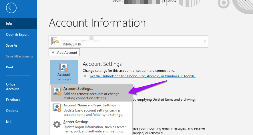Open the Print page
The width and height of the screenshot is (253, 135).
[10, 67]
